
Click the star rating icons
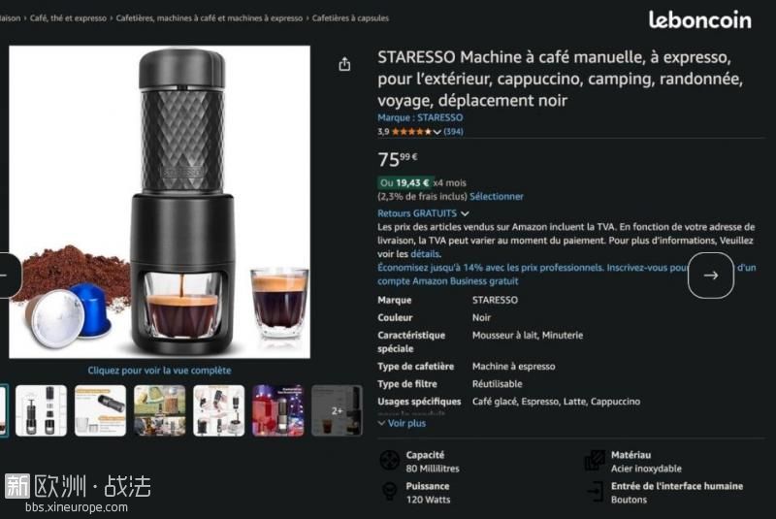(411, 132)
